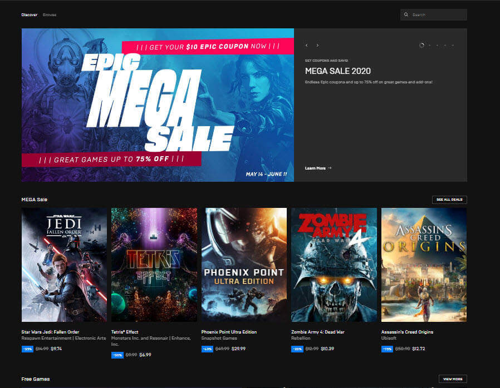Switch to the Browse tab
Screen dimensions: 500x388
click(x=50, y=14)
